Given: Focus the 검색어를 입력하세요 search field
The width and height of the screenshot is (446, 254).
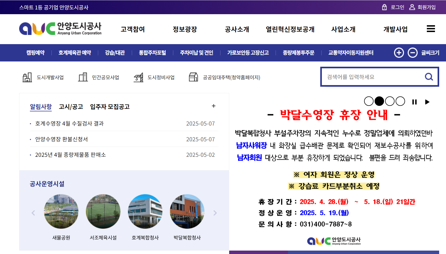Looking at the screenshot, I should coord(373,77).
